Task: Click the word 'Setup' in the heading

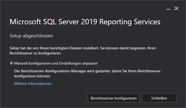Action: point(16,35)
